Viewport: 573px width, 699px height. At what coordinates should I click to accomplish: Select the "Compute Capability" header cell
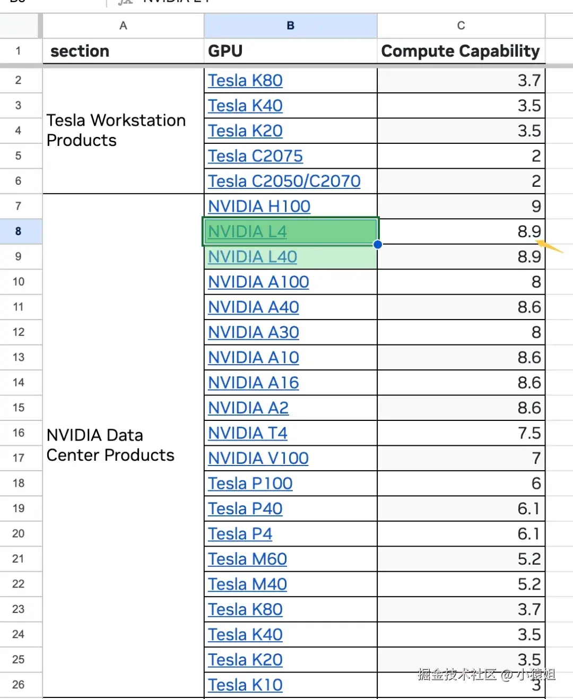(461, 51)
